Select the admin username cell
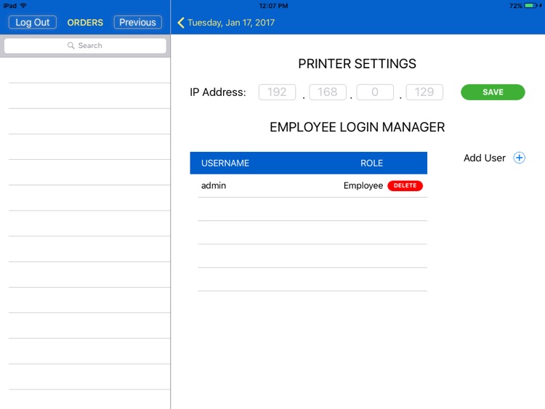The image size is (545, 409). click(214, 185)
